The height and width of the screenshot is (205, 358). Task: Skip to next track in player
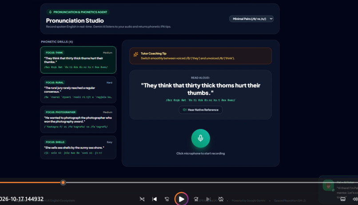click(208, 199)
